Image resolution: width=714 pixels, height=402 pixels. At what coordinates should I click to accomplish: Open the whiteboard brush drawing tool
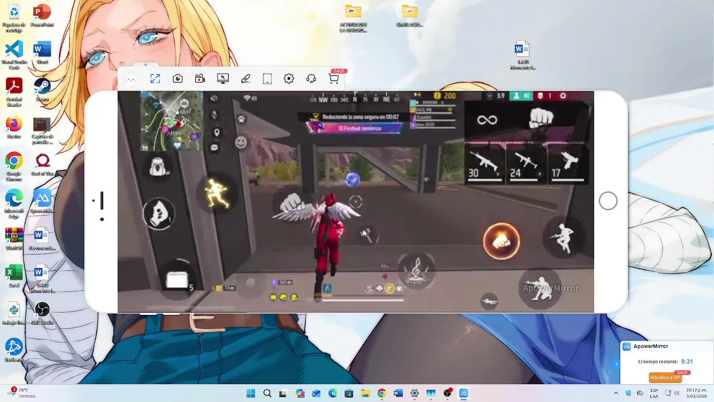(245, 79)
